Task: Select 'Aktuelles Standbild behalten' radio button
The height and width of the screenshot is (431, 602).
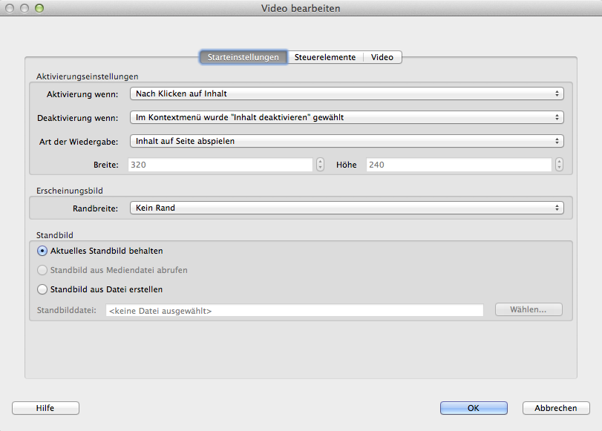Action: click(x=42, y=251)
